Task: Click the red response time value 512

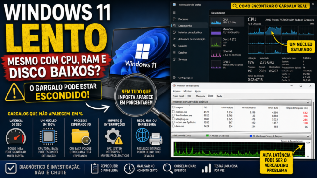Action: [x=305, y=113]
